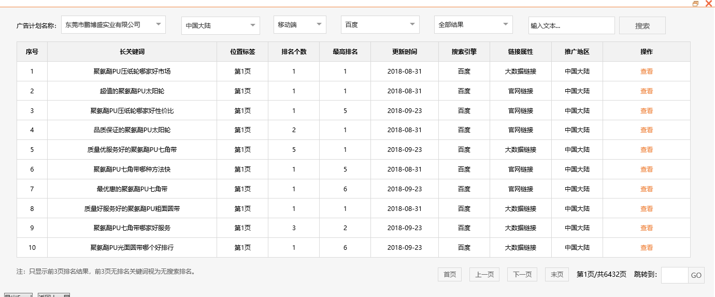Click 第1页 position tag in row 9
This screenshot has width=715, height=297.
(242, 228)
